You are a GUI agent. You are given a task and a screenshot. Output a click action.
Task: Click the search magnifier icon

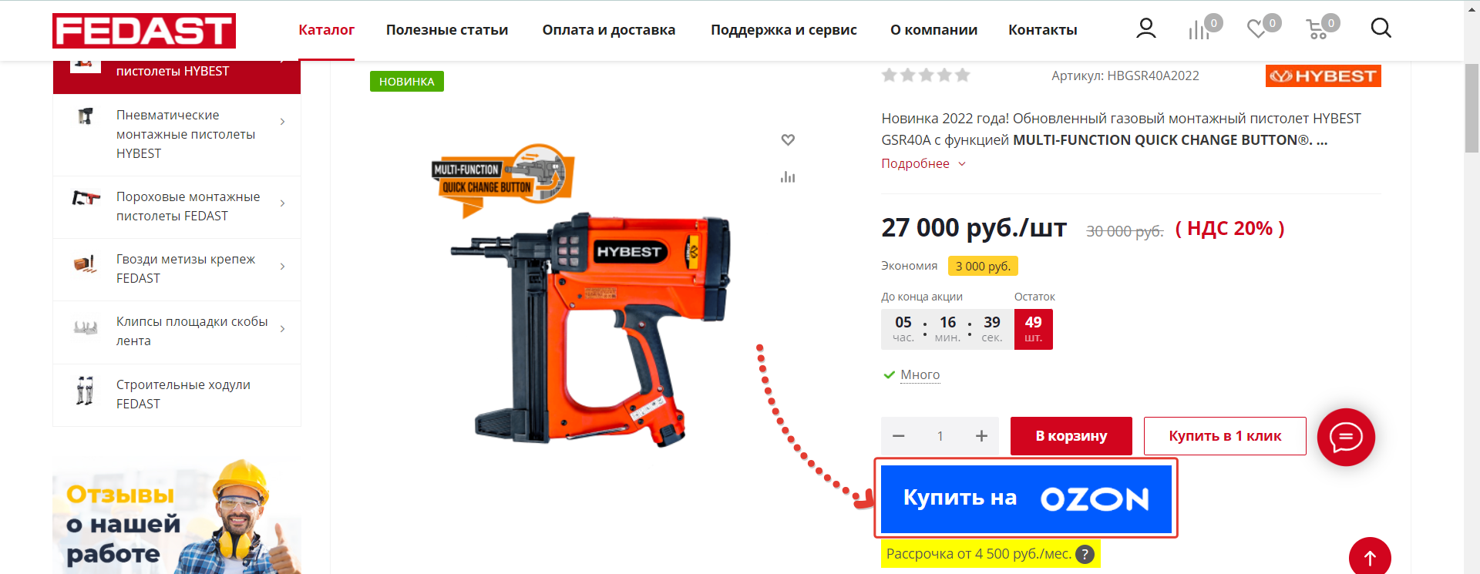(x=1381, y=29)
